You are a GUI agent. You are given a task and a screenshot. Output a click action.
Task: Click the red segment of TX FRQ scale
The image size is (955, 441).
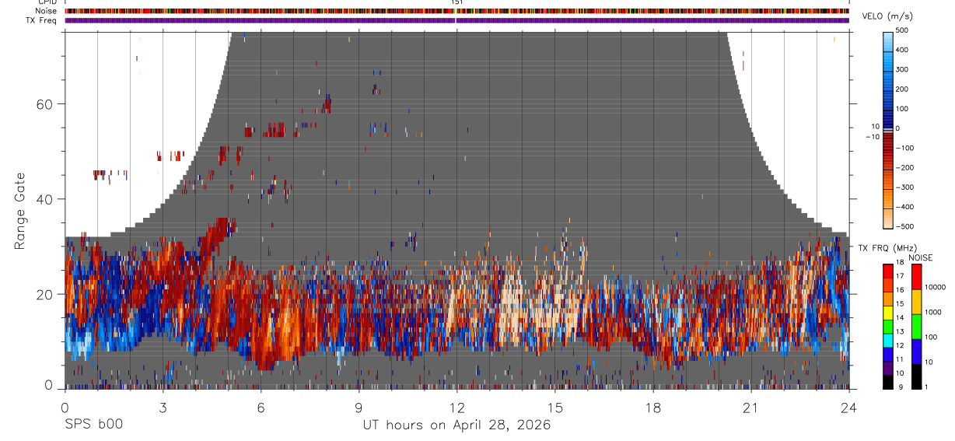click(x=888, y=271)
